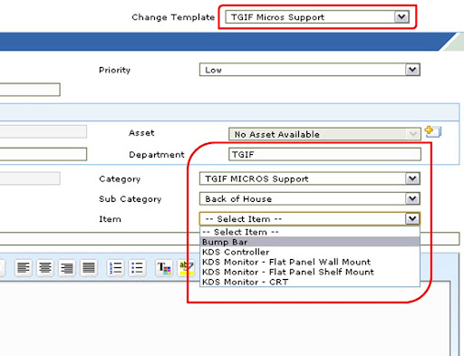Align text right in editor toolbar
Viewport: 464px width, 356px height.
[67, 268]
